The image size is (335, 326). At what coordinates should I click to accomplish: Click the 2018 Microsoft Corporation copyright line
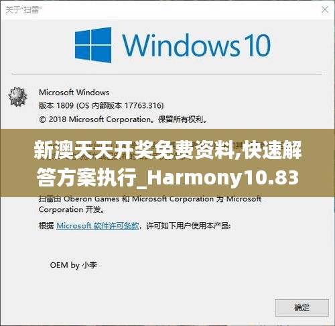pos(123,119)
